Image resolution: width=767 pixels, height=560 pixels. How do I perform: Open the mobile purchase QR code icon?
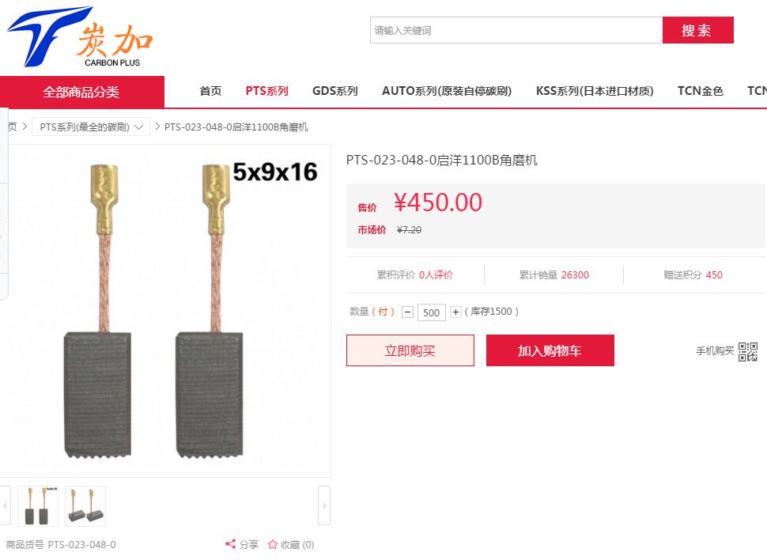[748, 351]
